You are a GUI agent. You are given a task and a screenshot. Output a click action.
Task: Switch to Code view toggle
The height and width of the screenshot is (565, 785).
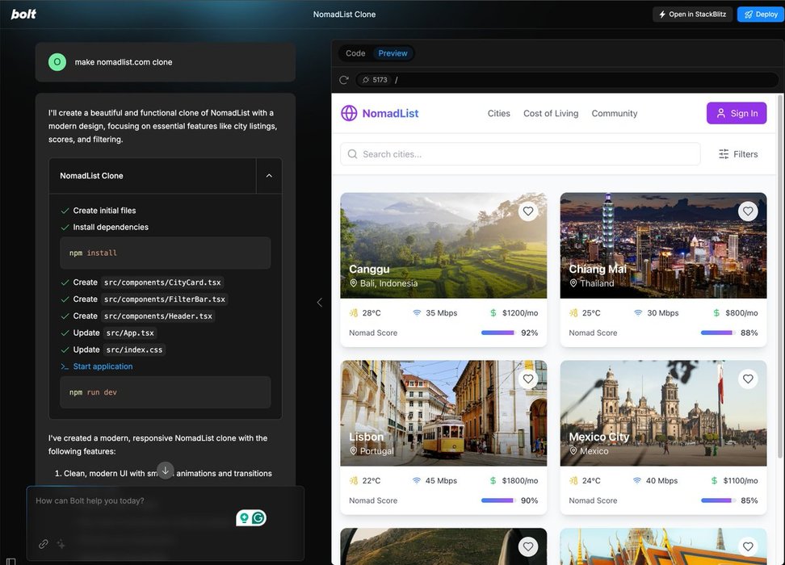click(x=355, y=53)
